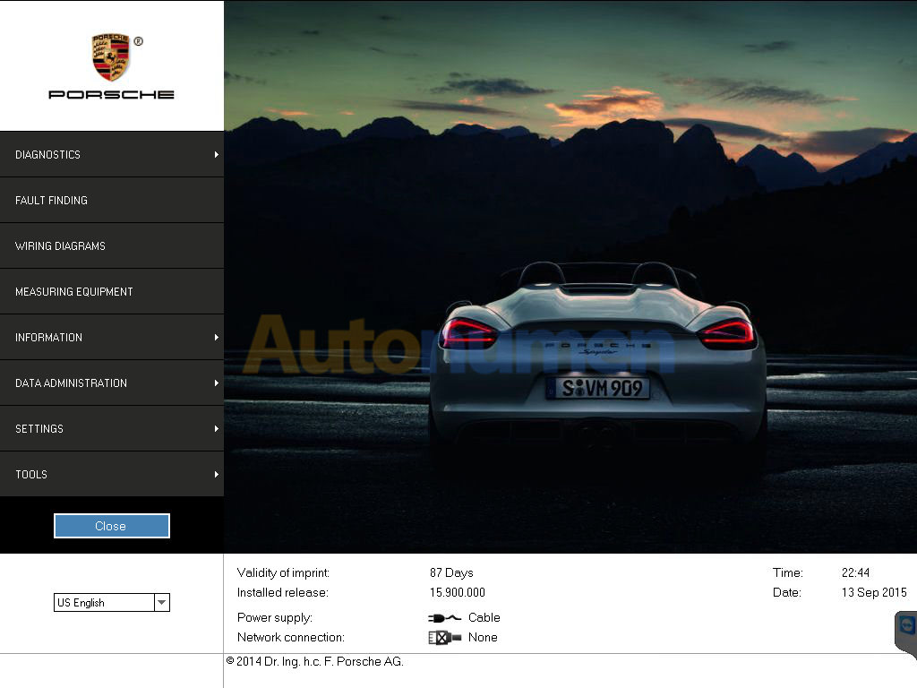Click the Porsche crest logo
917x688 pixels.
111,57
